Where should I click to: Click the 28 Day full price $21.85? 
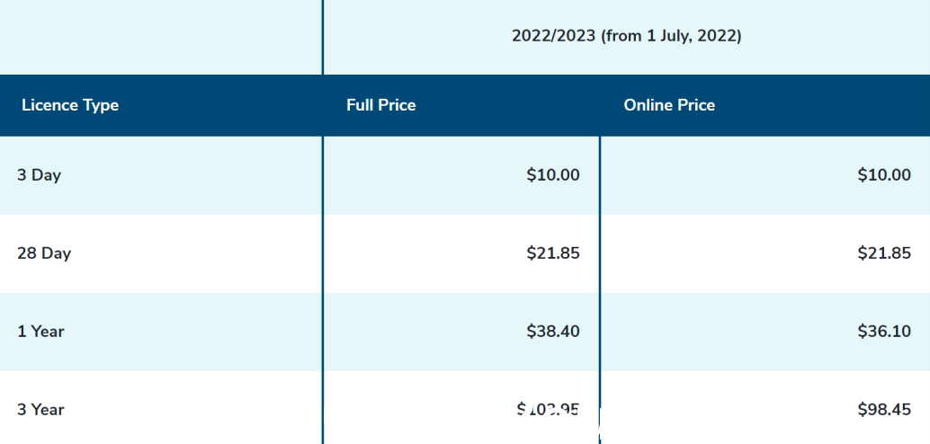pos(552,253)
